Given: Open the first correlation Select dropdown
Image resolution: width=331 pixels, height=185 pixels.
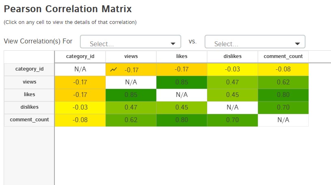Looking at the screenshot, I should 130,42.
